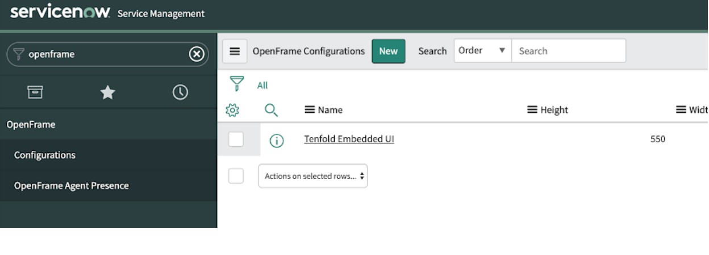Viewport: 709px width, 255px height.
Task: Toggle column search magnifier icon
Action: (x=271, y=110)
